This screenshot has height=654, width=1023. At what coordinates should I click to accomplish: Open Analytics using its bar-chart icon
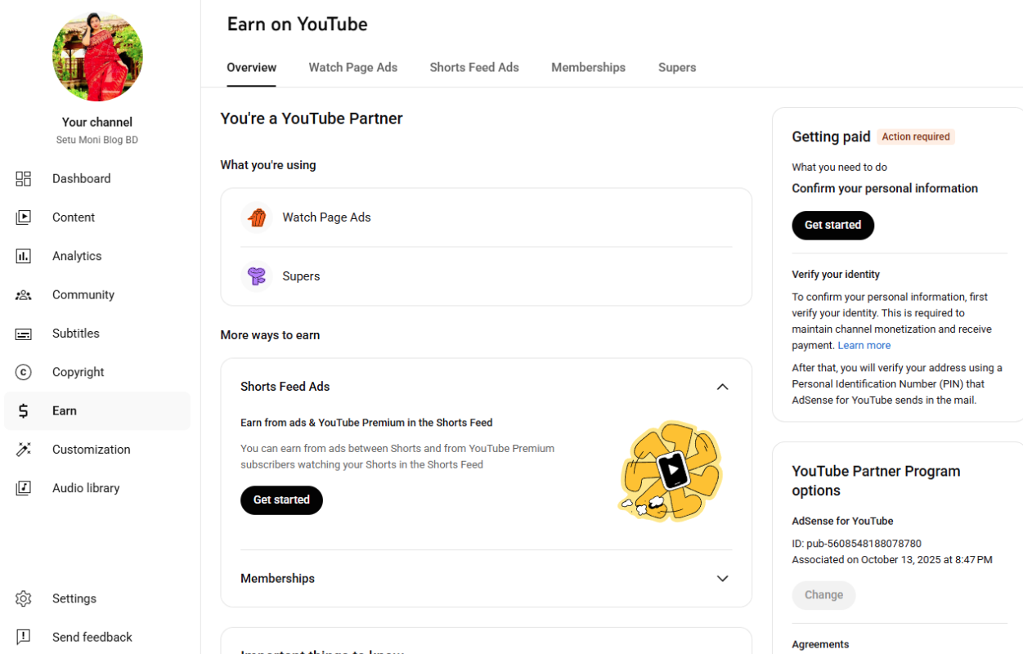coord(23,256)
